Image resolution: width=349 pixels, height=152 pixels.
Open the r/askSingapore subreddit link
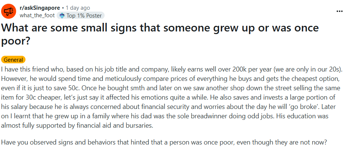click(x=40, y=8)
